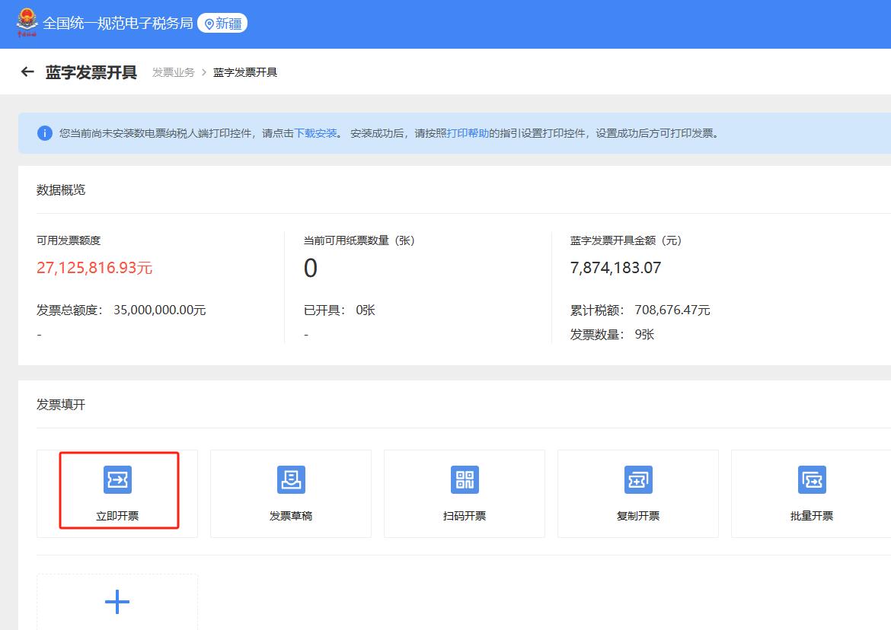Click the 立即开票 label

click(117, 516)
